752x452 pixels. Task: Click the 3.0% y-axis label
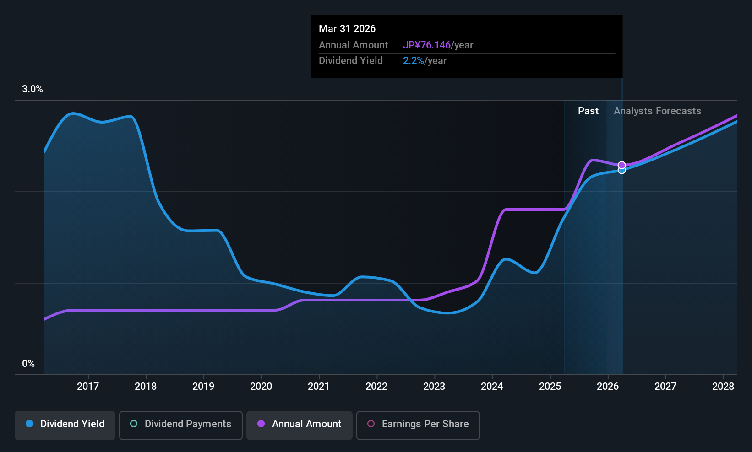click(x=33, y=89)
